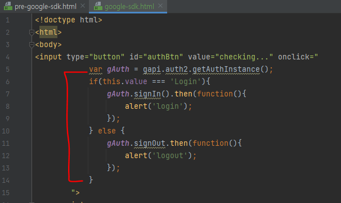Click the '">' closing text on line 15

click(x=75, y=192)
